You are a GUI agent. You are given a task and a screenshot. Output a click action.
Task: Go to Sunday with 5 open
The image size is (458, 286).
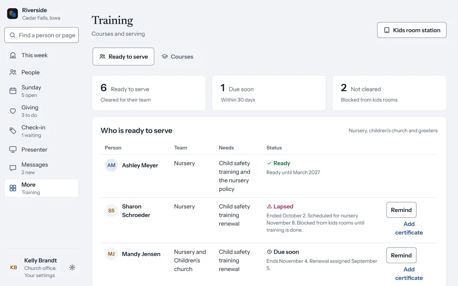(x=42, y=91)
